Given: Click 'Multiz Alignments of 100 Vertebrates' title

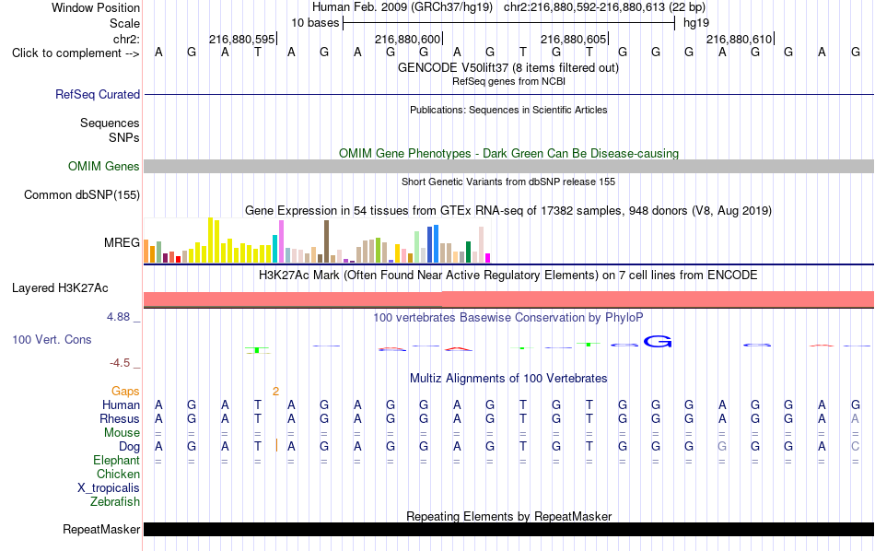Looking at the screenshot, I should coord(508,379).
